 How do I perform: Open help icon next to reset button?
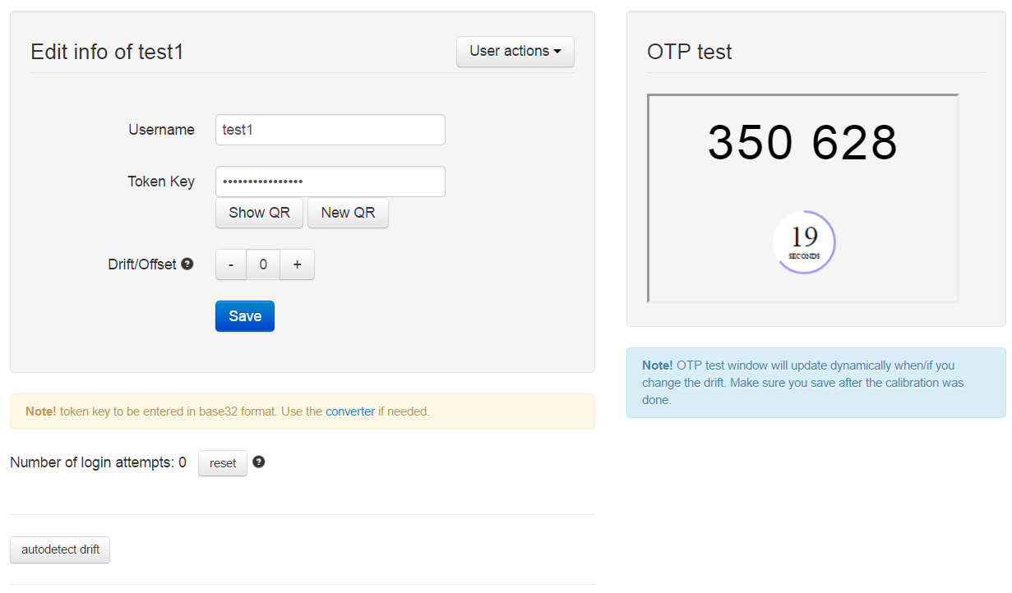pos(259,462)
